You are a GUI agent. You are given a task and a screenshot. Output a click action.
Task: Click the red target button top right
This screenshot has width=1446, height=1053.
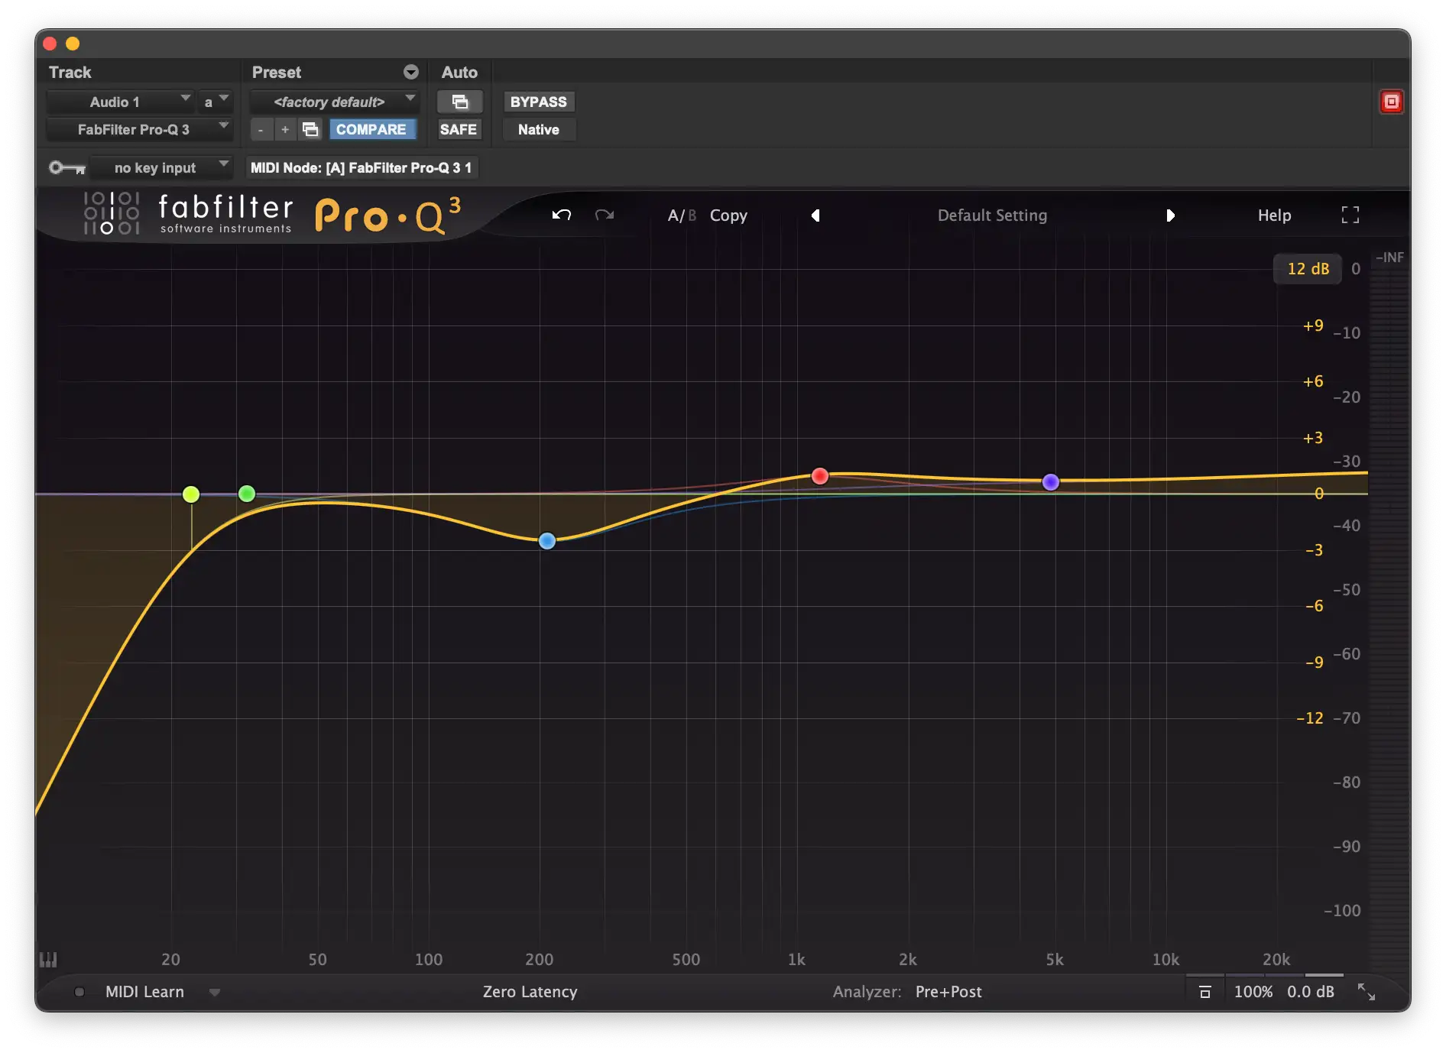1391,102
